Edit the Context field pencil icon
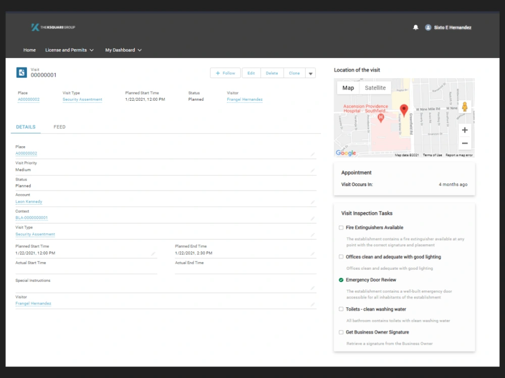Screen dimensions: 505x378 (313, 219)
